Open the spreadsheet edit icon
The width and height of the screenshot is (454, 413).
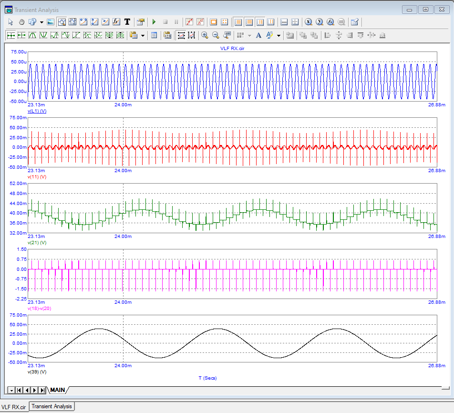pos(355,22)
